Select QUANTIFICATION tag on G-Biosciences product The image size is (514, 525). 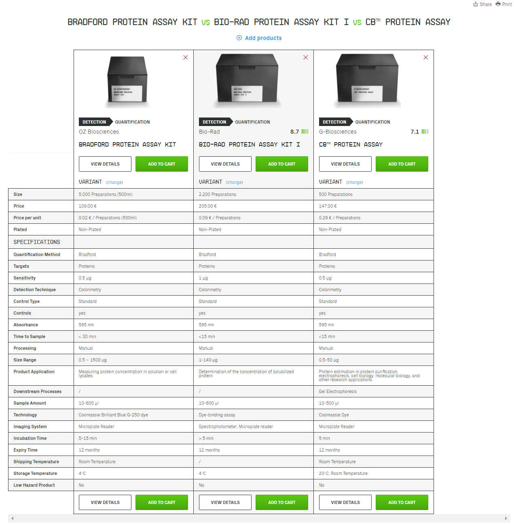(x=372, y=122)
